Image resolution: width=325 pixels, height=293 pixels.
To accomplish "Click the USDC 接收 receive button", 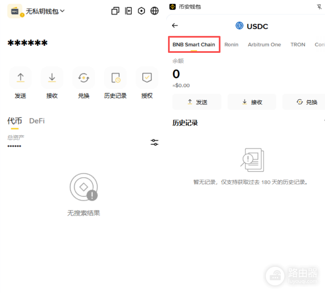I will (x=252, y=102).
